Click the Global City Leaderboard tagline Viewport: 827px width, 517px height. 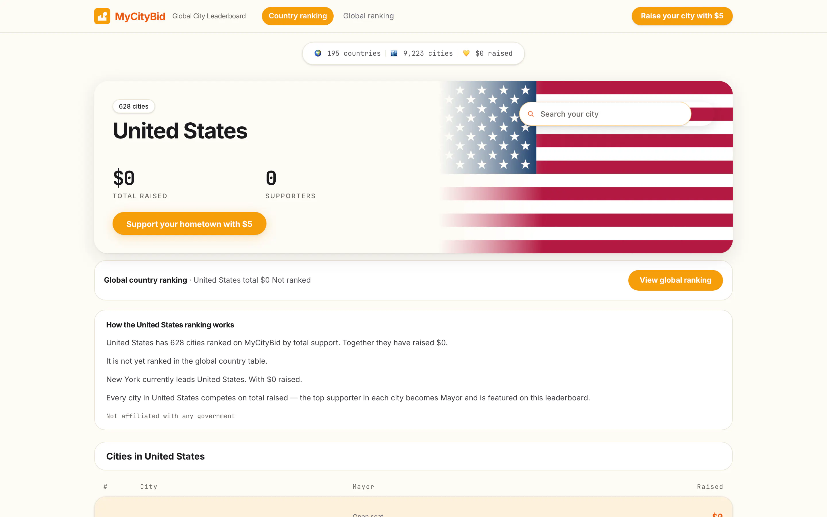[209, 16]
